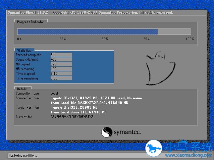Click the 'MB copied' label
This screenshot has width=214, height=160.
coord(23,64)
